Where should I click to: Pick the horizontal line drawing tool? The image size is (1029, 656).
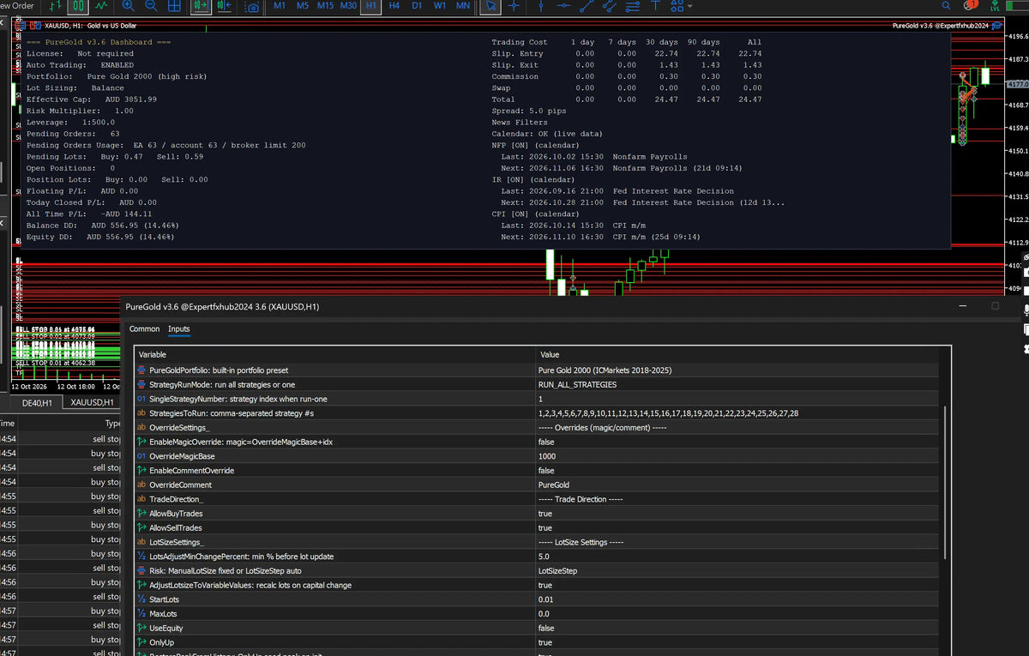(563, 6)
